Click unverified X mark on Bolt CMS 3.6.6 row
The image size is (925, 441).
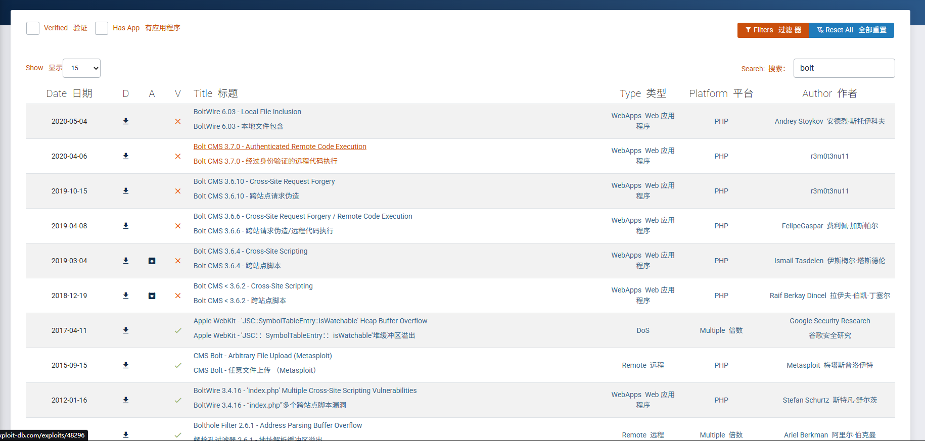pyautogui.click(x=178, y=226)
